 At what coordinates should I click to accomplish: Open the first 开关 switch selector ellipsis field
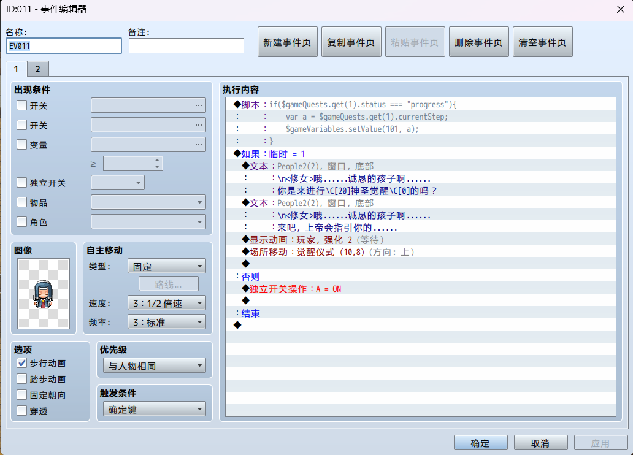coord(148,105)
